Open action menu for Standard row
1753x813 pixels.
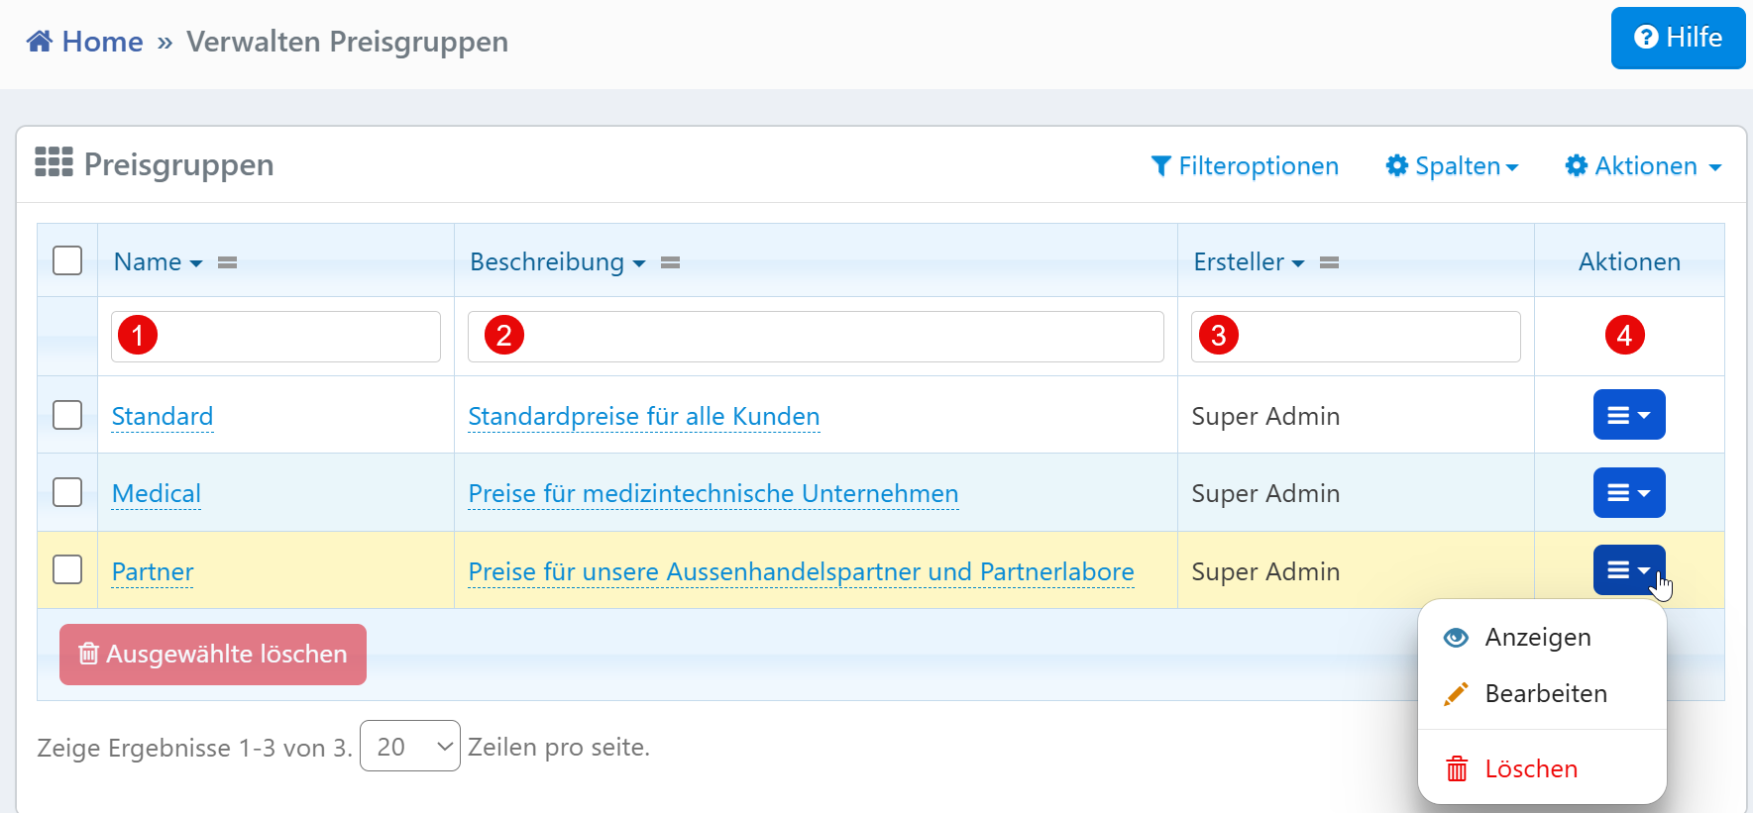point(1628,415)
